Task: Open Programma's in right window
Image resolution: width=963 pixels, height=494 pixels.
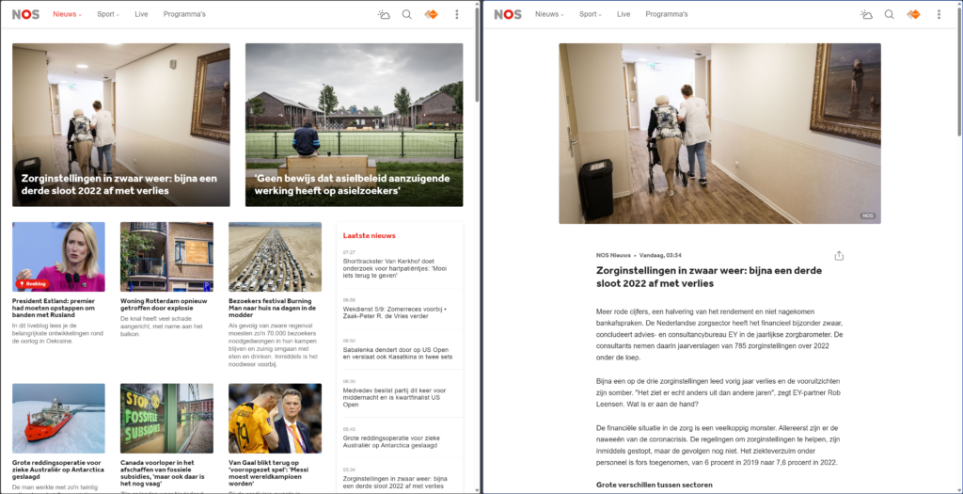Action: (x=667, y=14)
